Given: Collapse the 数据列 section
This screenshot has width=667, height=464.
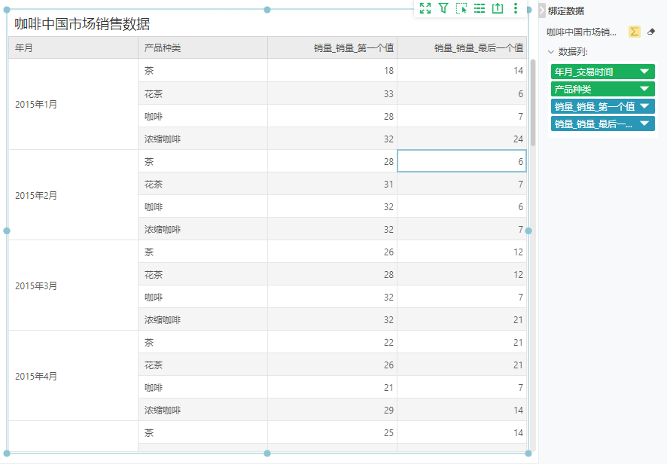Looking at the screenshot, I should pyautogui.click(x=550, y=50).
